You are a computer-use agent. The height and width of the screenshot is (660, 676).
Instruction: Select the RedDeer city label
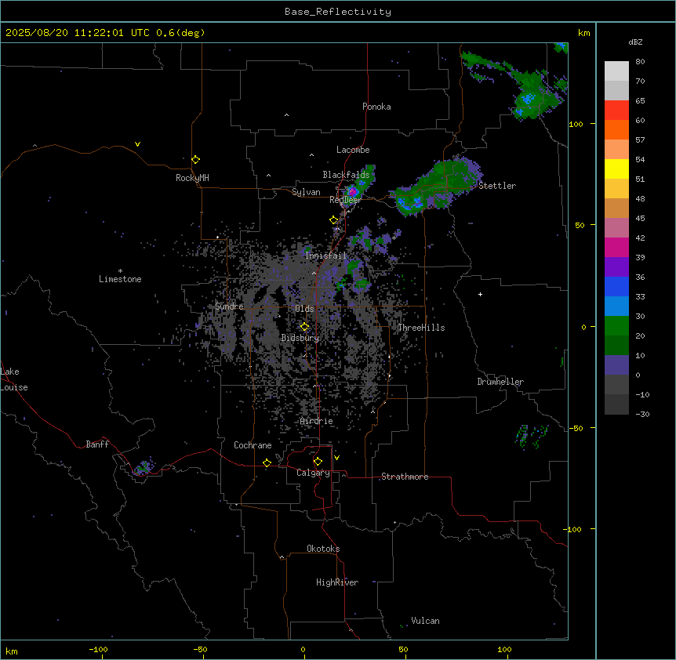point(345,200)
